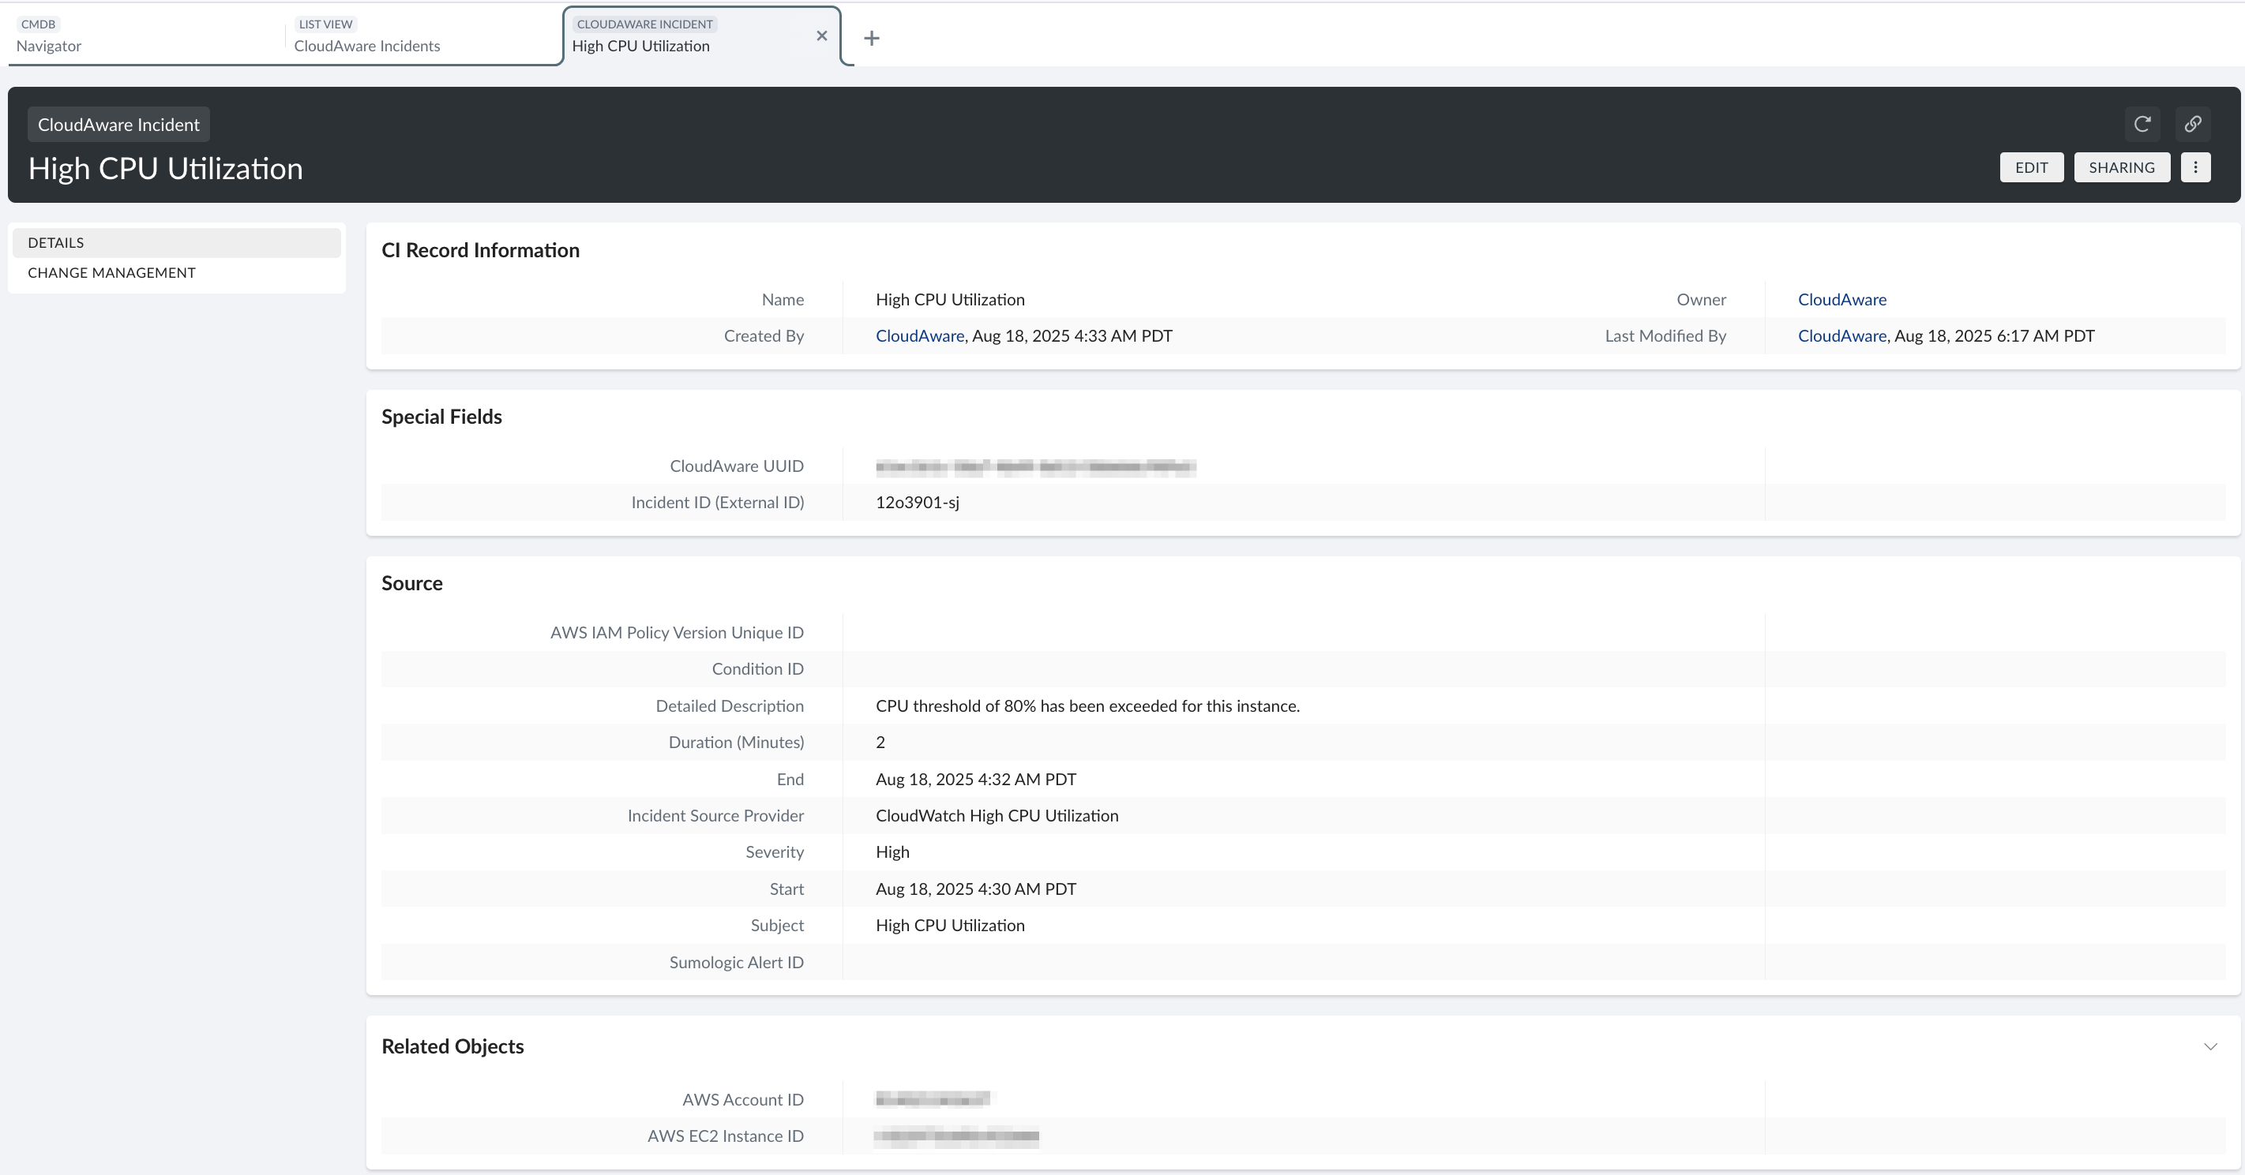Viewport: 2245px width, 1175px height.
Task: Open the Last Modified By CloudAware link
Action: pyautogui.click(x=1841, y=335)
